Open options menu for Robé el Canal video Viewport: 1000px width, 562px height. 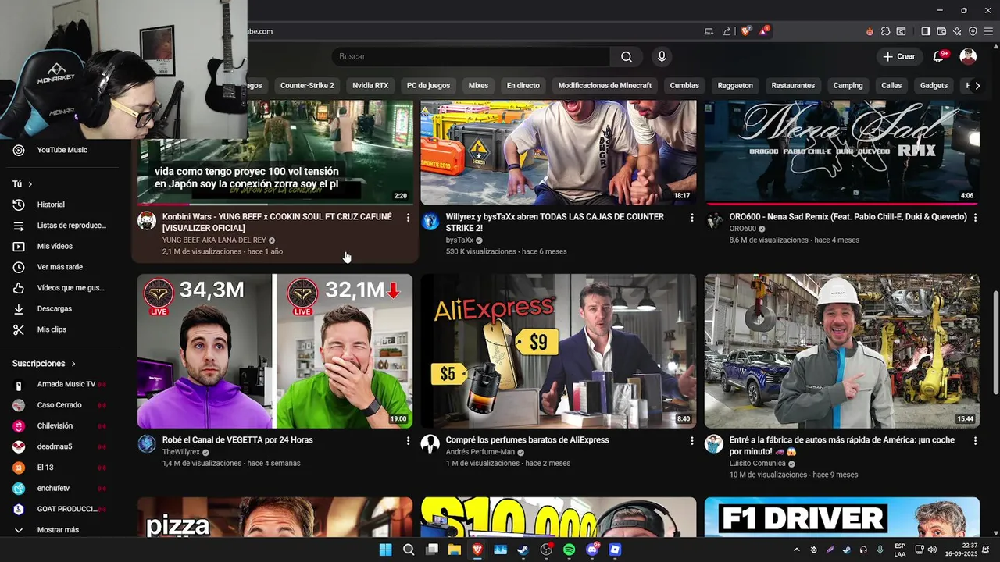pos(408,441)
